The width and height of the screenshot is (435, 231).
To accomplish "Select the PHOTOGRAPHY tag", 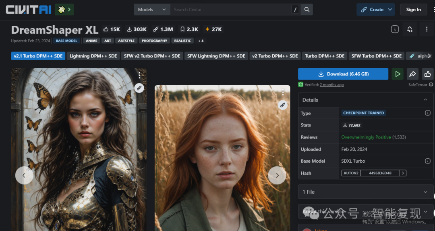I will tap(154, 41).
